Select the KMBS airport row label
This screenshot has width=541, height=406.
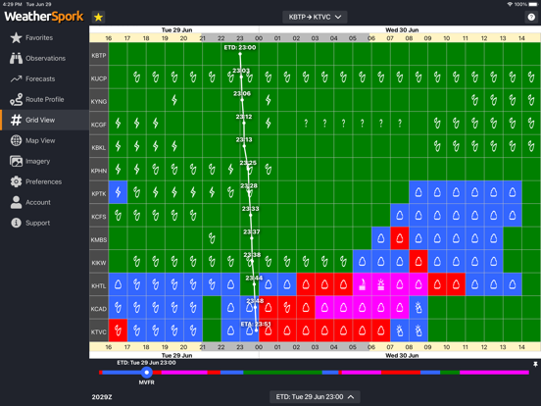[x=99, y=239]
